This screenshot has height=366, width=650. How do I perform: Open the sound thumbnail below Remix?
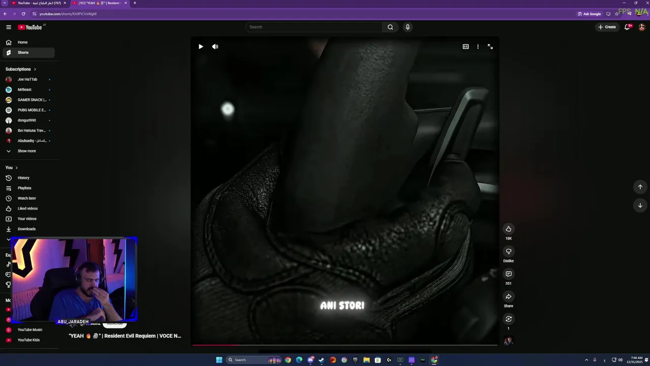point(508,341)
